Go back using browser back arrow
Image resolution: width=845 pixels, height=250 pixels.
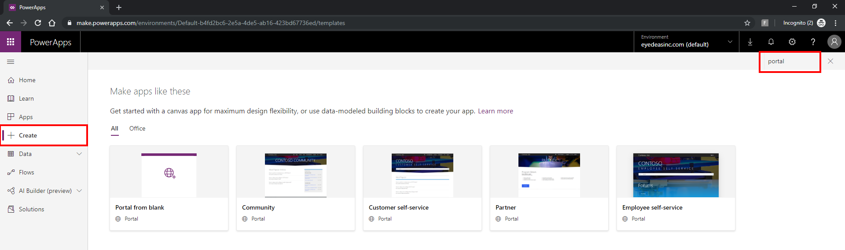[10, 23]
